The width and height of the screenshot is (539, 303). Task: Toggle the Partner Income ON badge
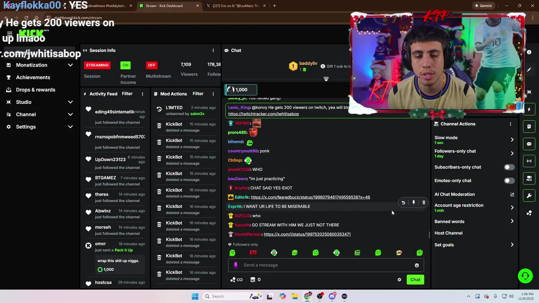(125, 65)
